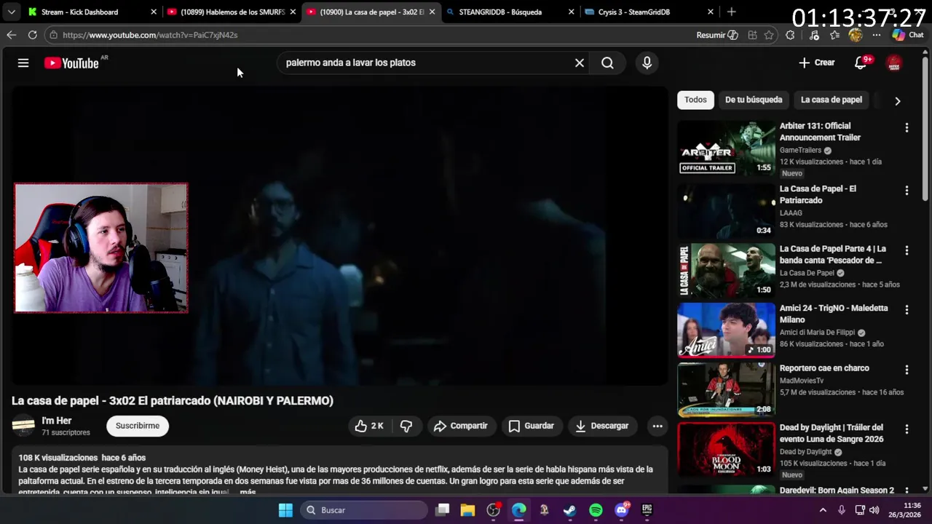Image resolution: width=932 pixels, height=524 pixels.
Task: Open the I'm Her channel link
Action: coord(56,421)
